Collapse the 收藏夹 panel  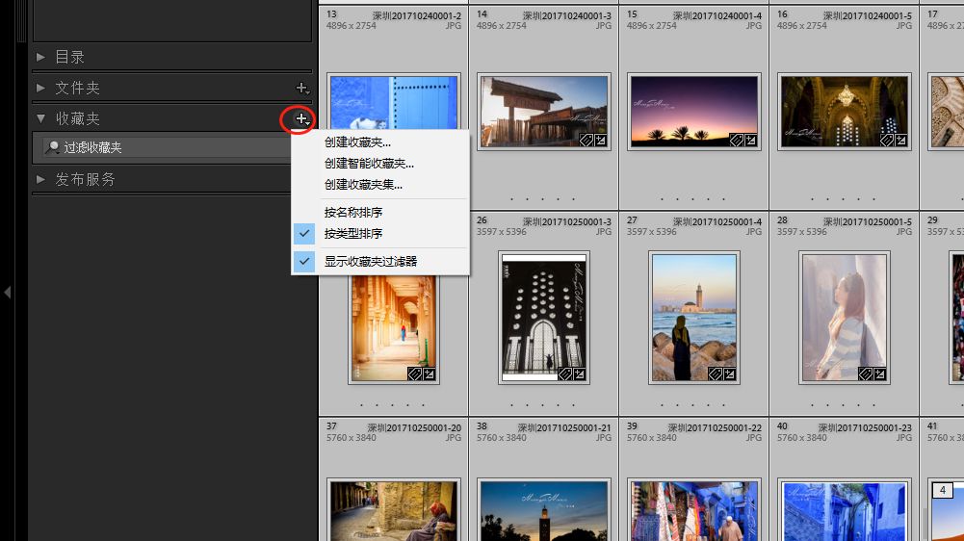(x=40, y=118)
